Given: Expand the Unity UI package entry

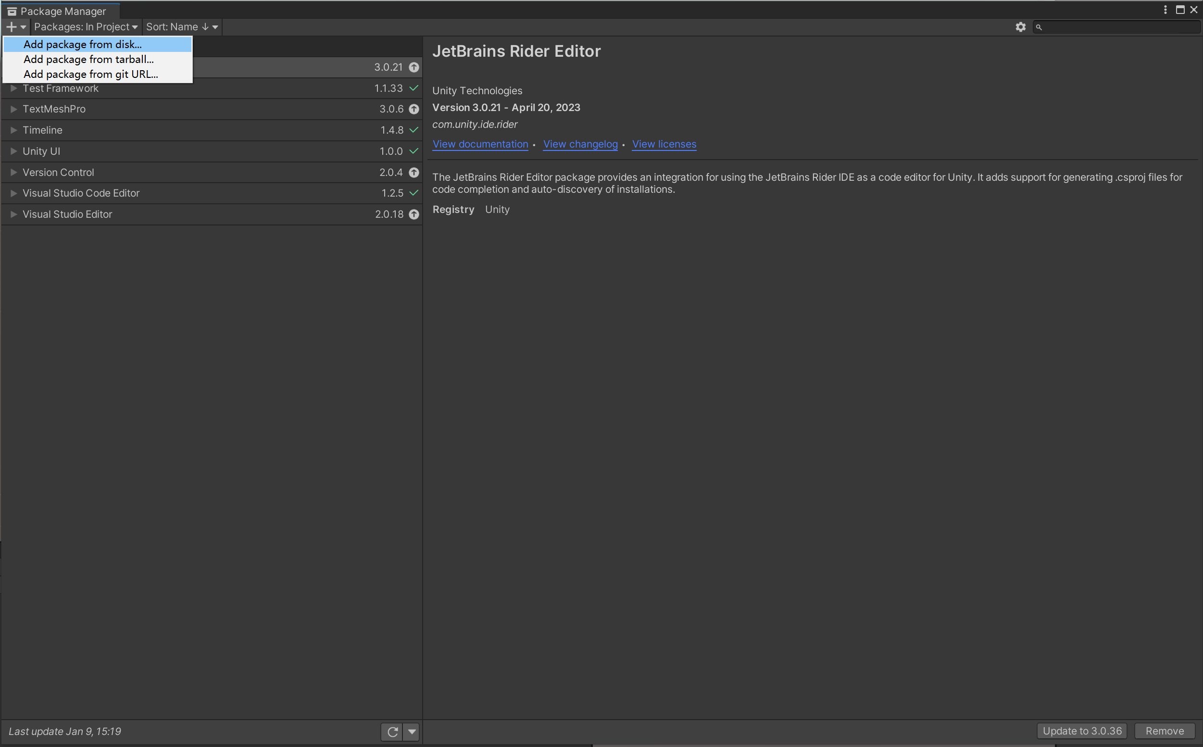Looking at the screenshot, I should [x=14, y=151].
